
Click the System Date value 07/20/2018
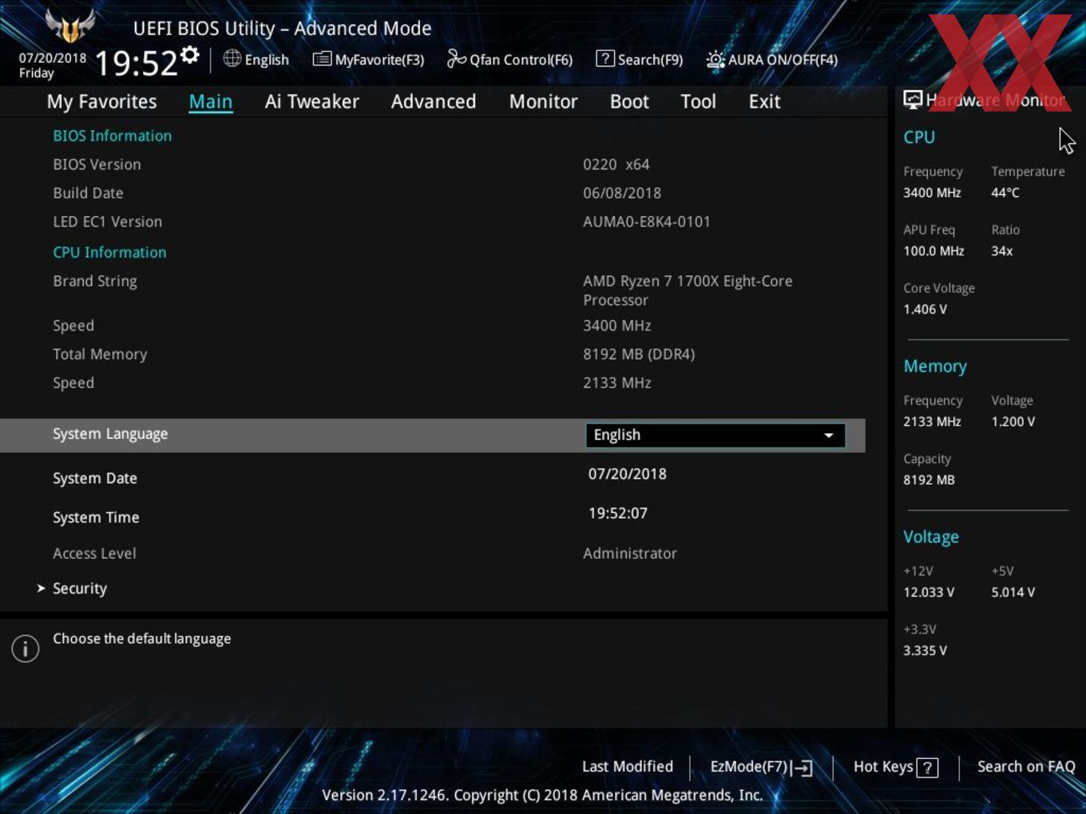pyautogui.click(x=628, y=474)
